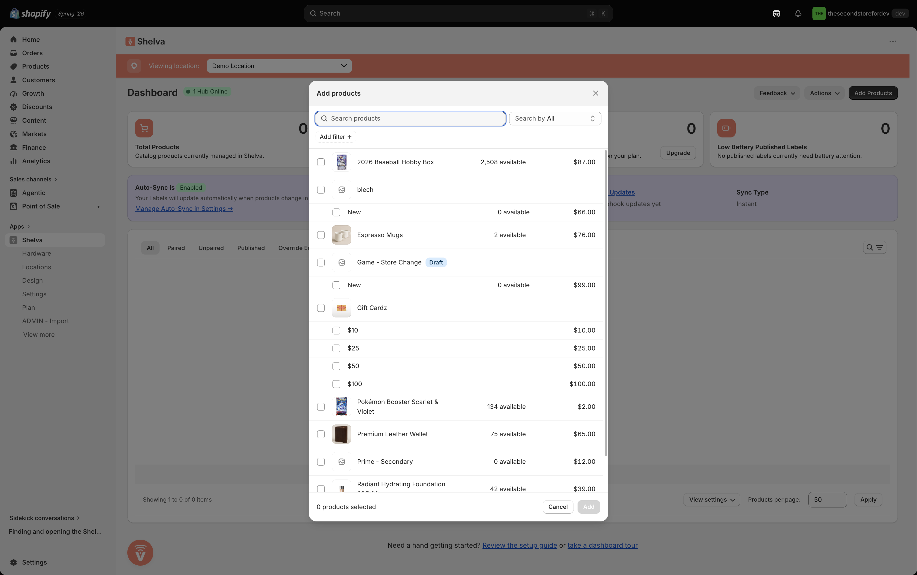917x575 pixels.
Task: Click the Upgrade button
Action: point(678,153)
